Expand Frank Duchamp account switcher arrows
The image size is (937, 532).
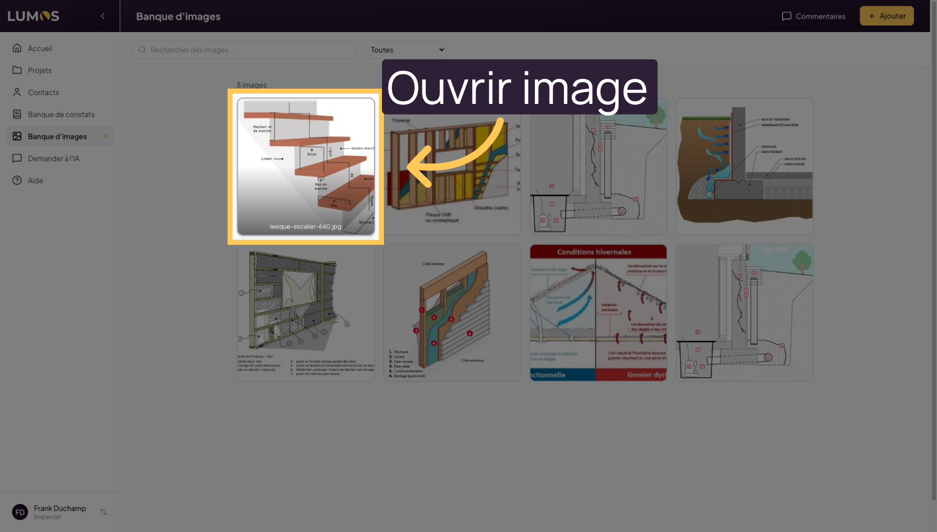pyautogui.click(x=104, y=512)
